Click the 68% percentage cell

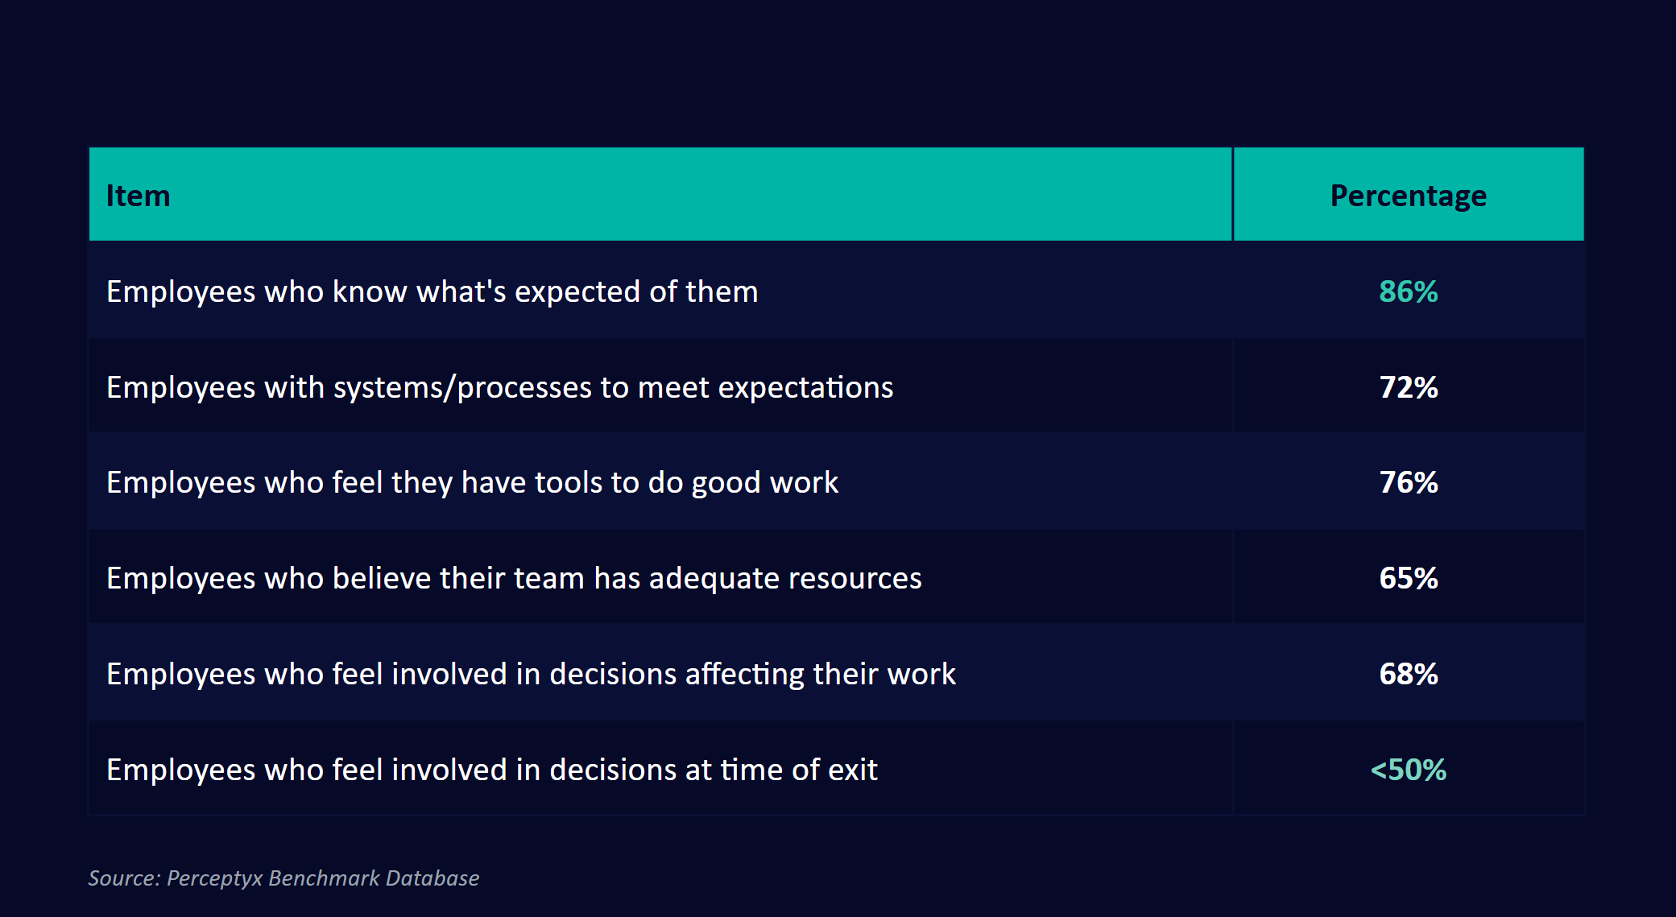coord(1408,674)
